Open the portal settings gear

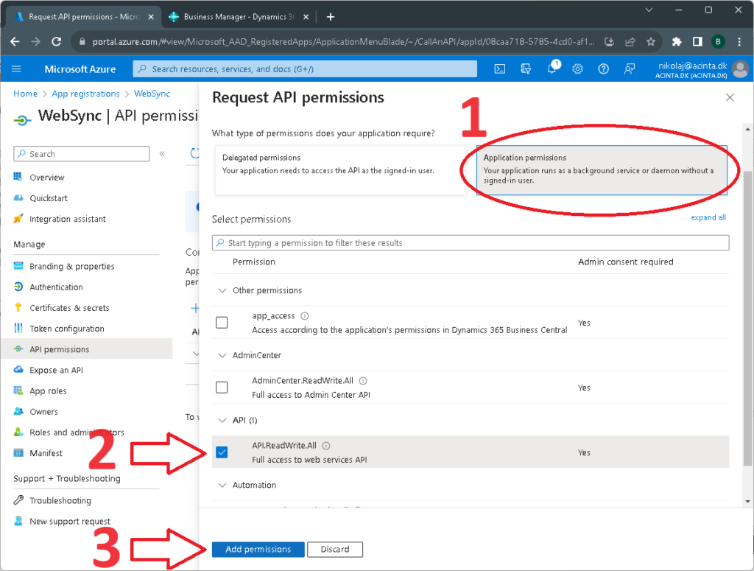[578, 69]
